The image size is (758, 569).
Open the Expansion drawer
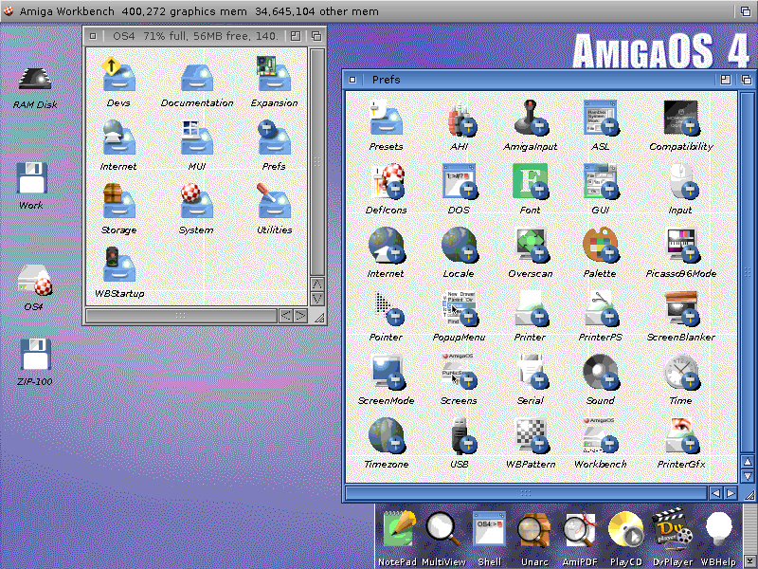coord(274,75)
